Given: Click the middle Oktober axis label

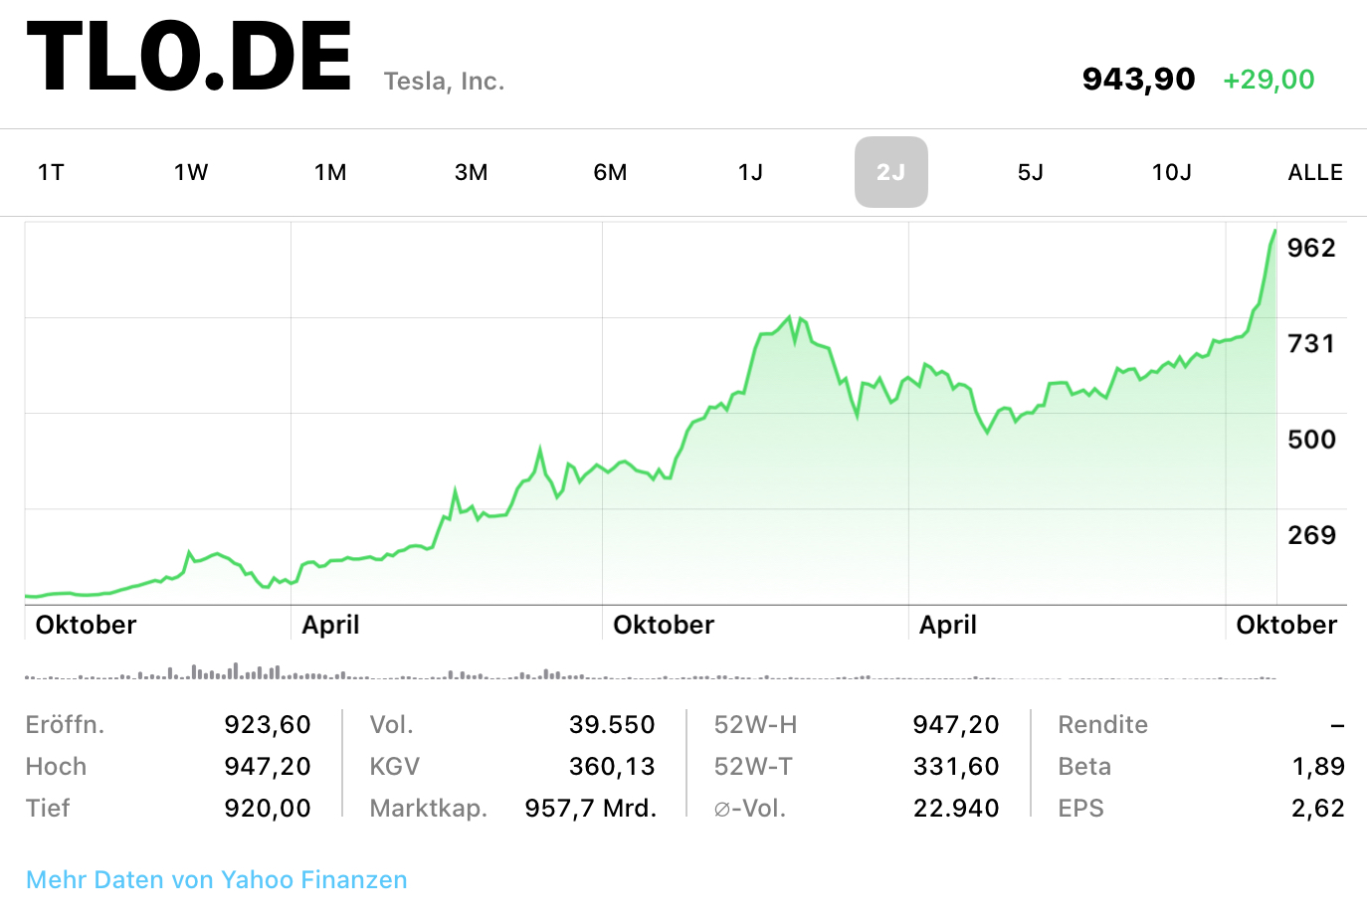Looking at the screenshot, I should pyautogui.click(x=664, y=625).
